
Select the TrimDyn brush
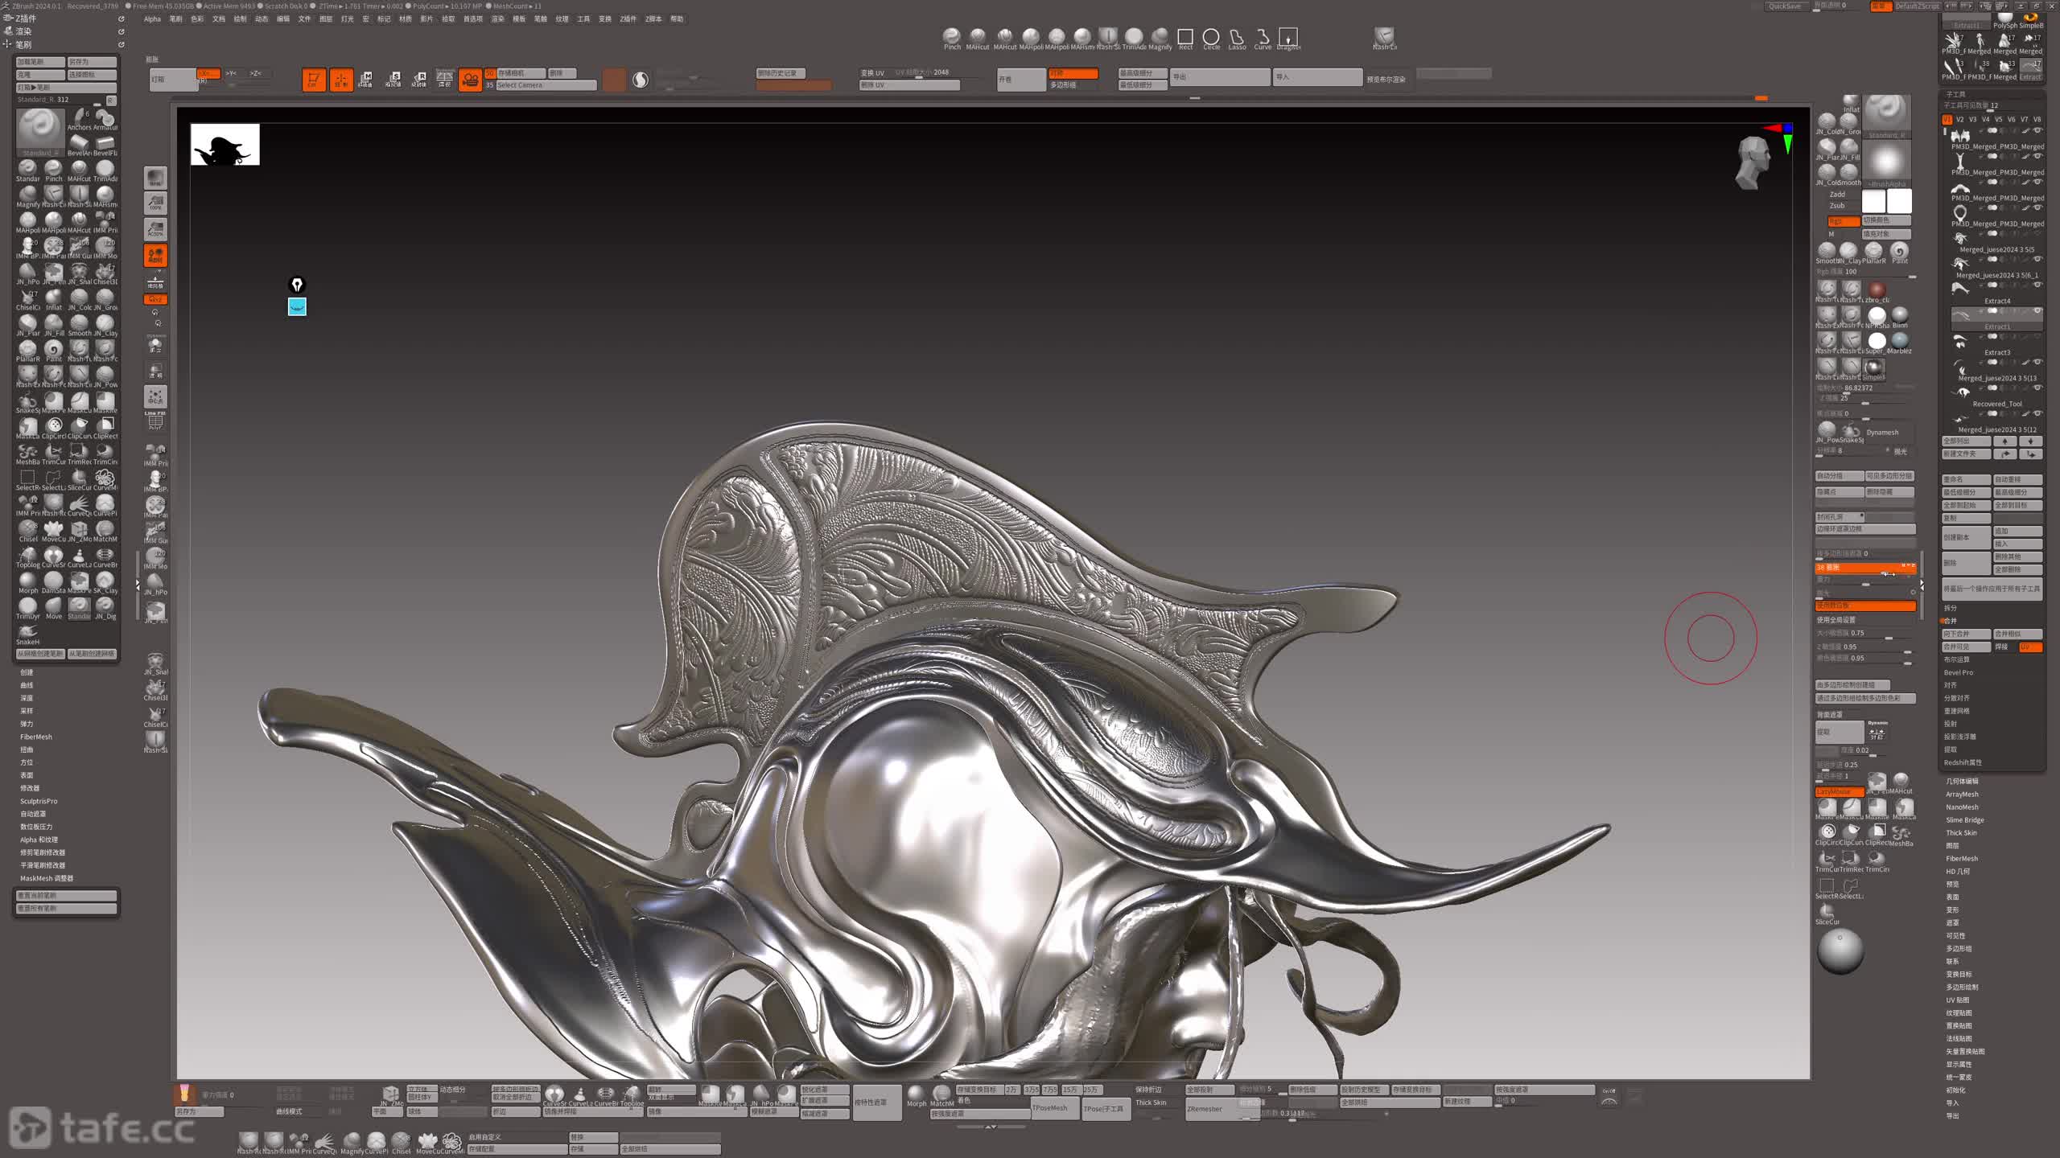coord(28,609)
